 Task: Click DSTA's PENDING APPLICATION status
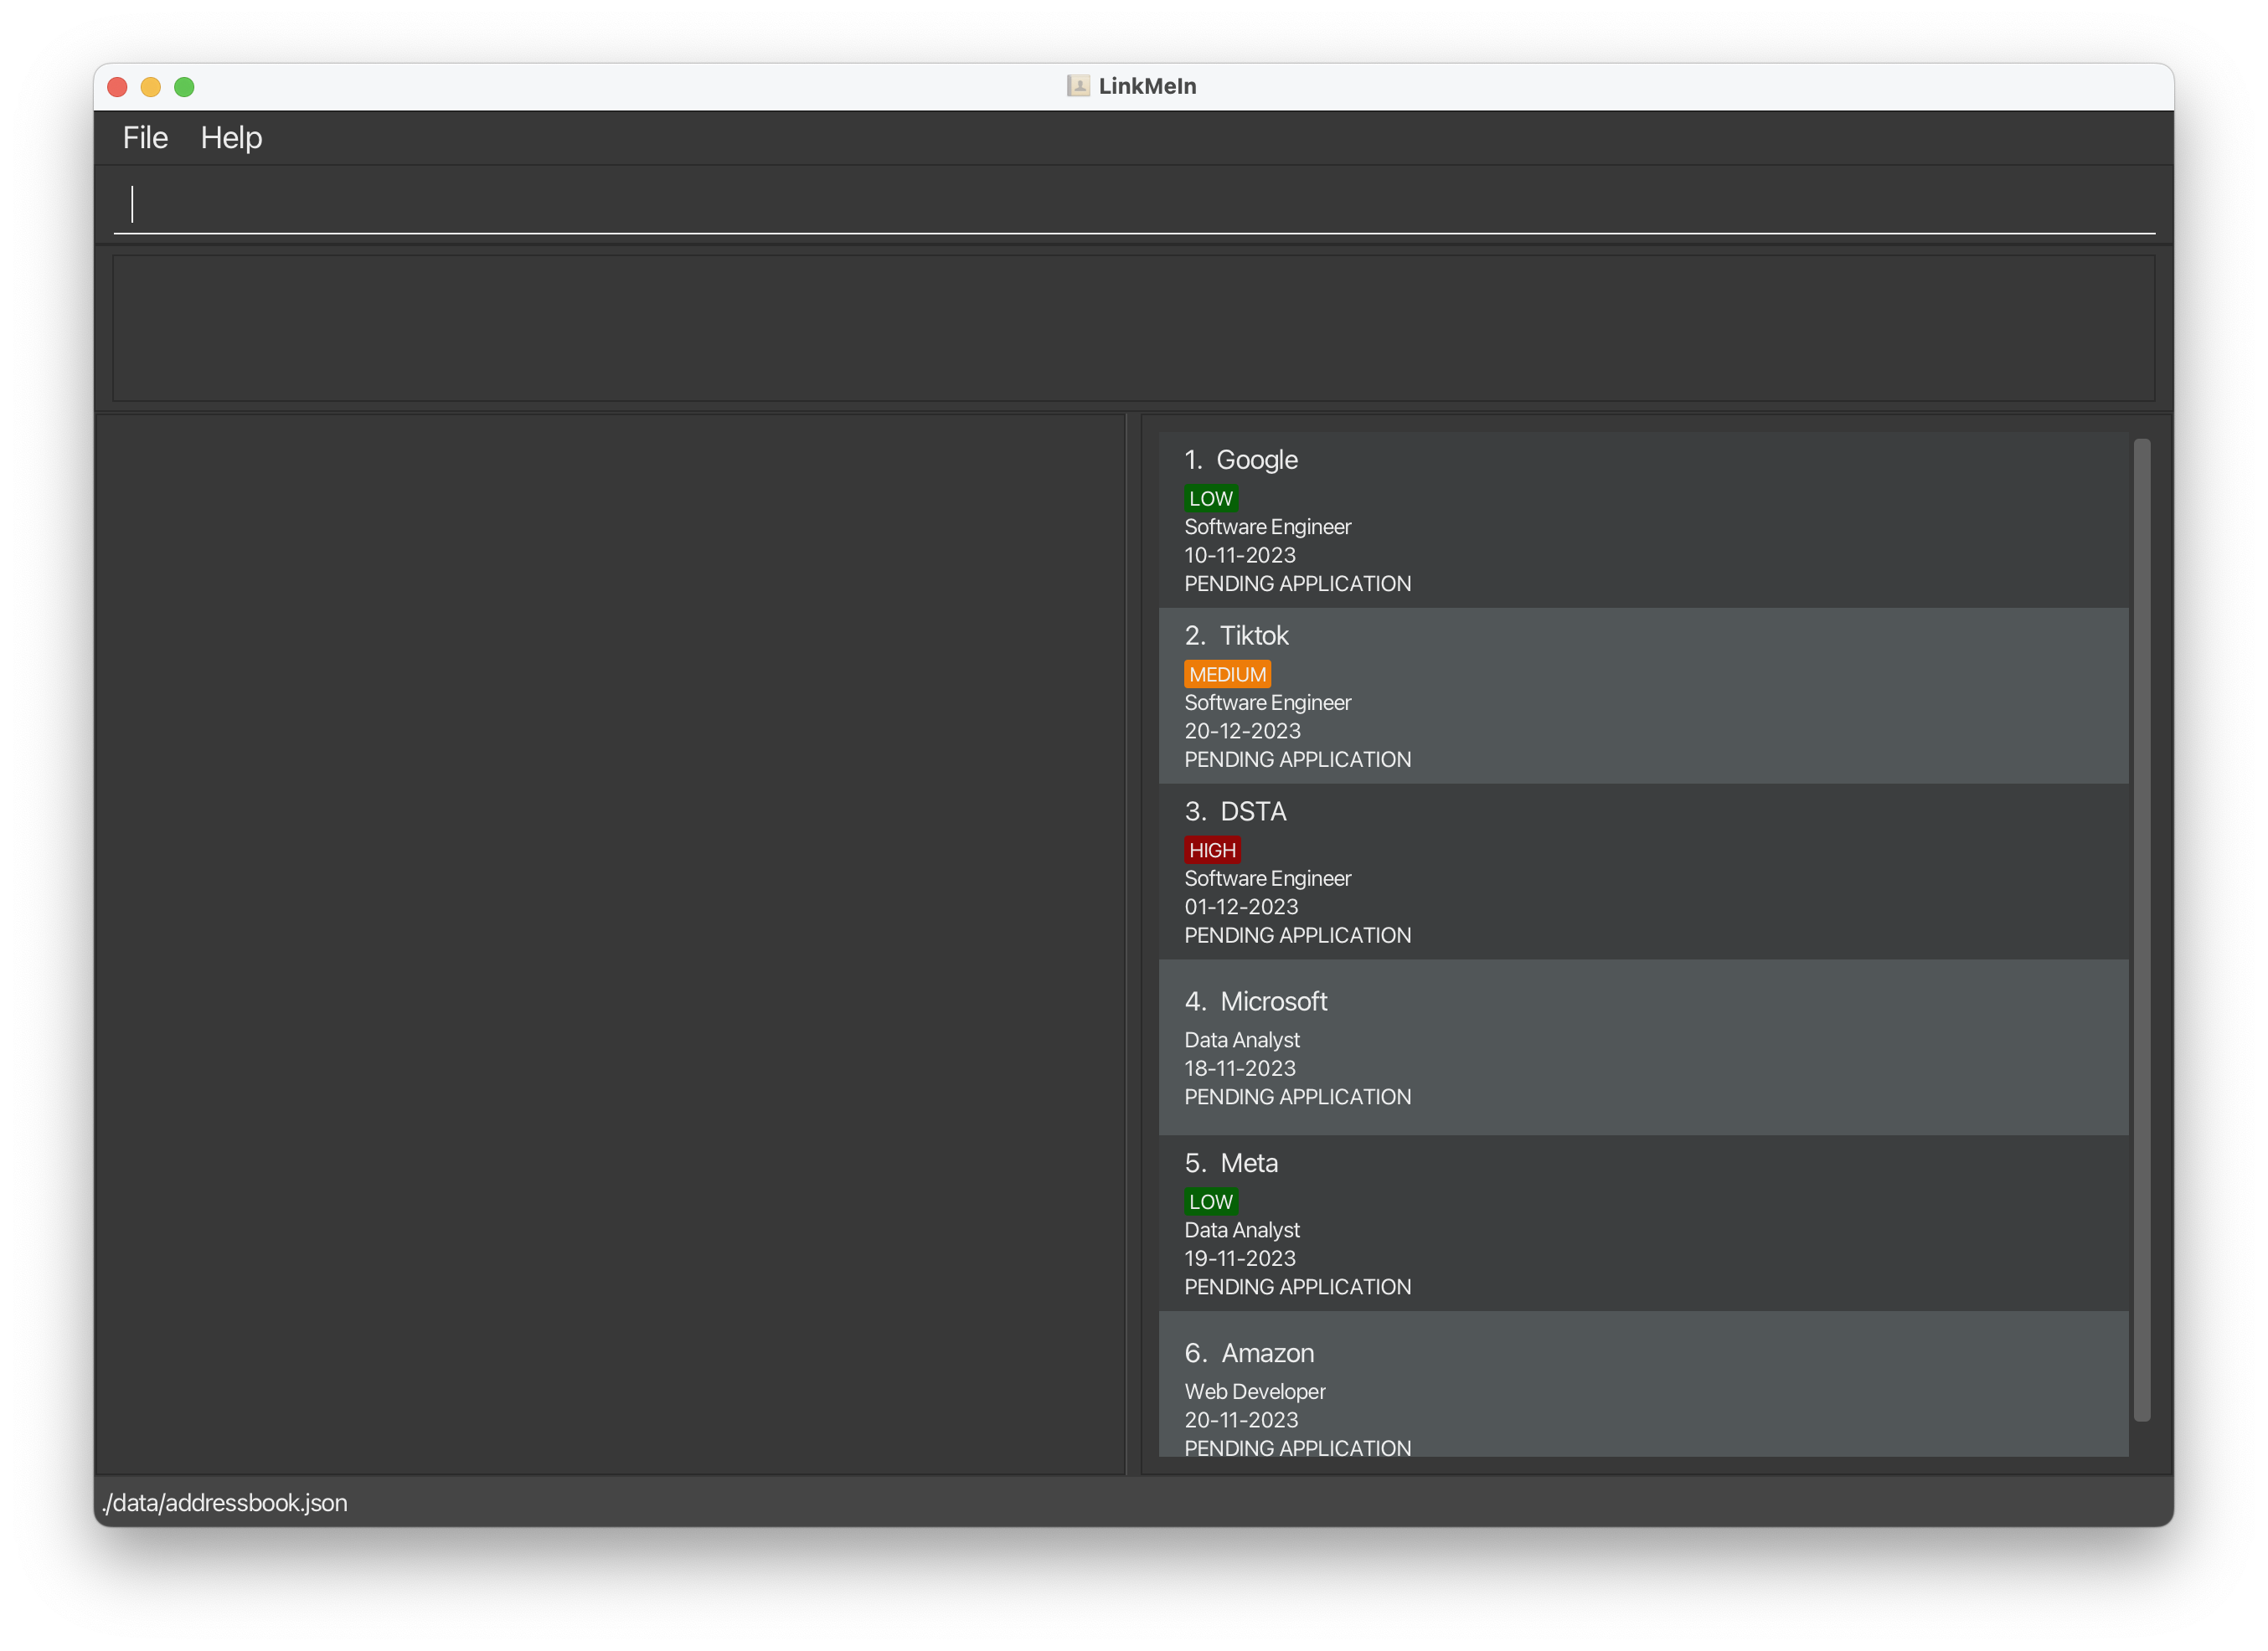[x=1298, y=935]
